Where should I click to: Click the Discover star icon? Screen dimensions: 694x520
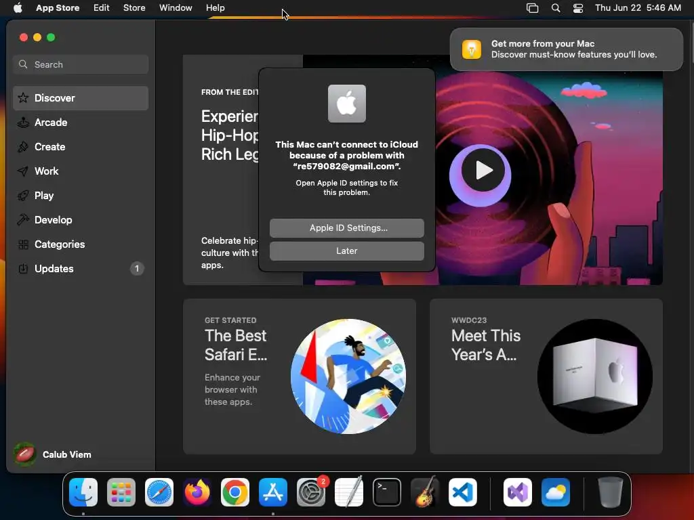pyautogui.click(x=23, y=97)
